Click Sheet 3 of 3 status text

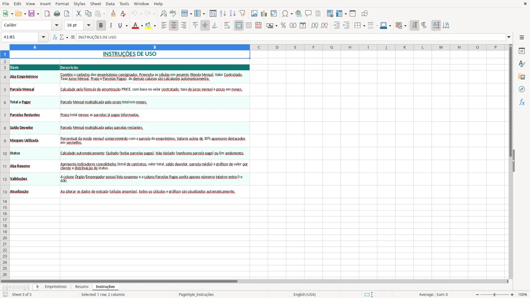(22, 294)
